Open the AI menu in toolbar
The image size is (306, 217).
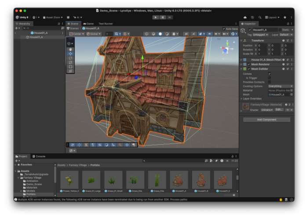pyautogui.click(x=77, y=17)
